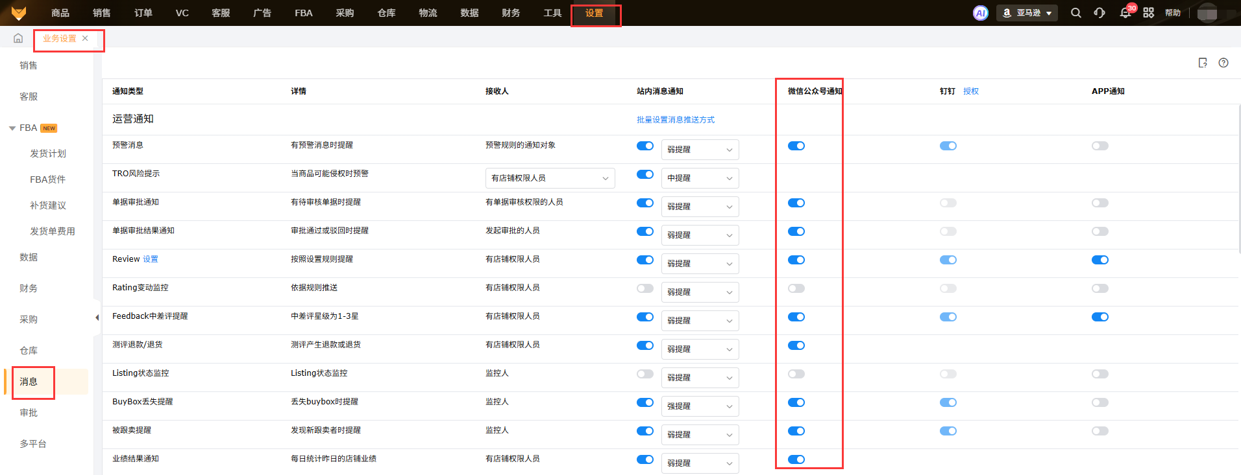The image size is (1241, 475).
Task: Open 中提醒 dropdown for TRO风险提示
Action: pyautogui.click(x=700, y=178)
